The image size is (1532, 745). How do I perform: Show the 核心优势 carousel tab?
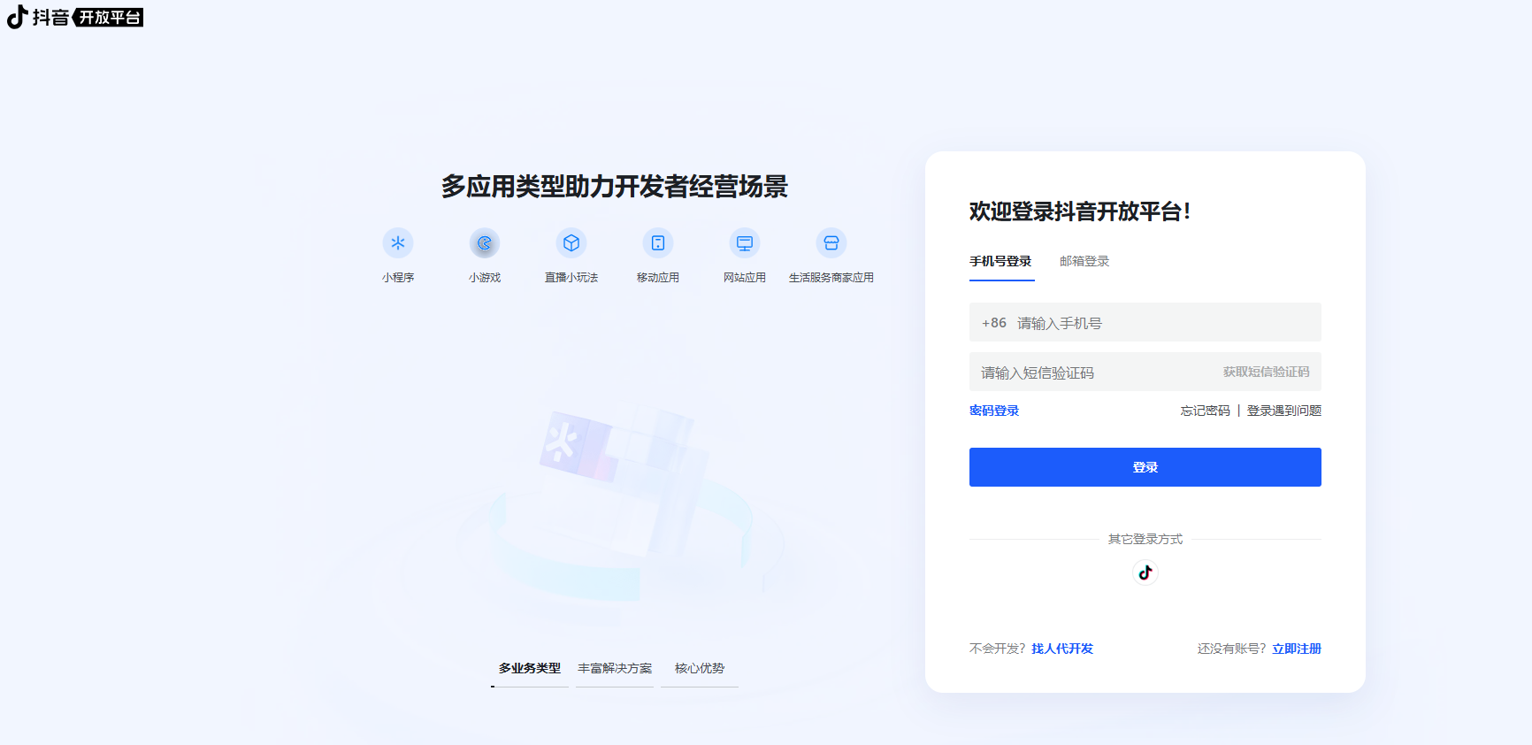(700, 668)
